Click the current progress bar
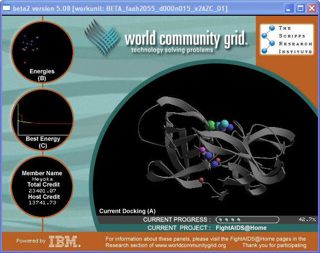 point(247,220)
